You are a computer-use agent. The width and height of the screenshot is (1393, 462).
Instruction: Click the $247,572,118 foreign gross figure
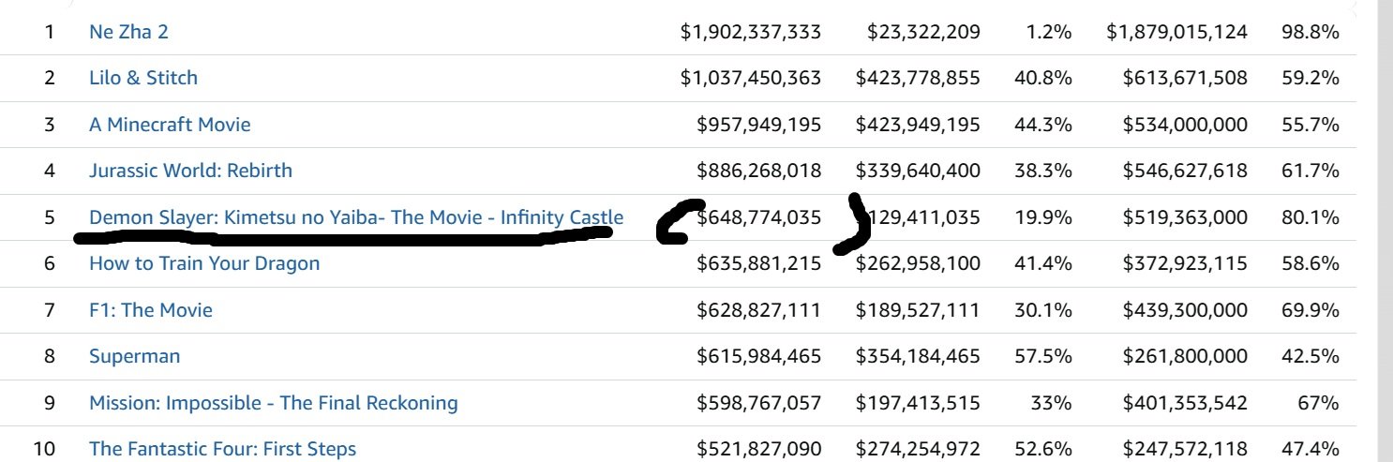pyautogui.click(x=1185, y=449)
